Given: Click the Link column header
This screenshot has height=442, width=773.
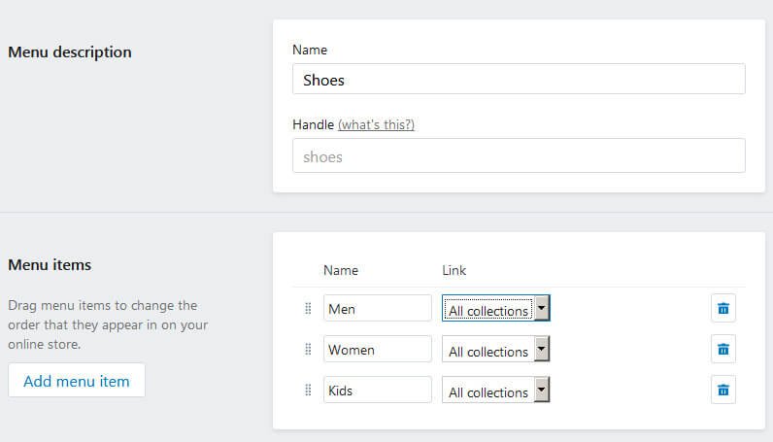Looking at the screenshot, I should click(454, 270).
